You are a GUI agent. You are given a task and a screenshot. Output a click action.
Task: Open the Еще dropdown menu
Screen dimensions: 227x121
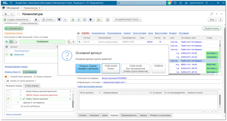pos(212,19)
